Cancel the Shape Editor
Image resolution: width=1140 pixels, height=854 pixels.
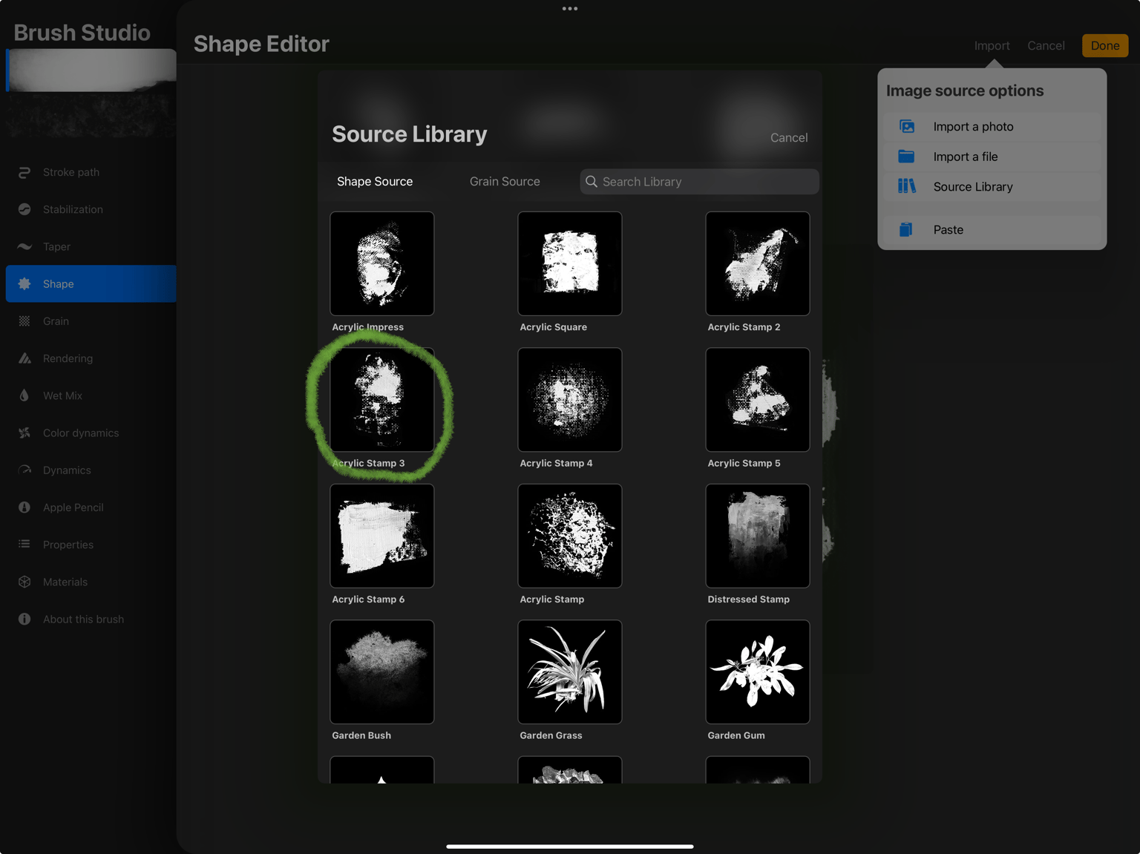[1046, 45]
